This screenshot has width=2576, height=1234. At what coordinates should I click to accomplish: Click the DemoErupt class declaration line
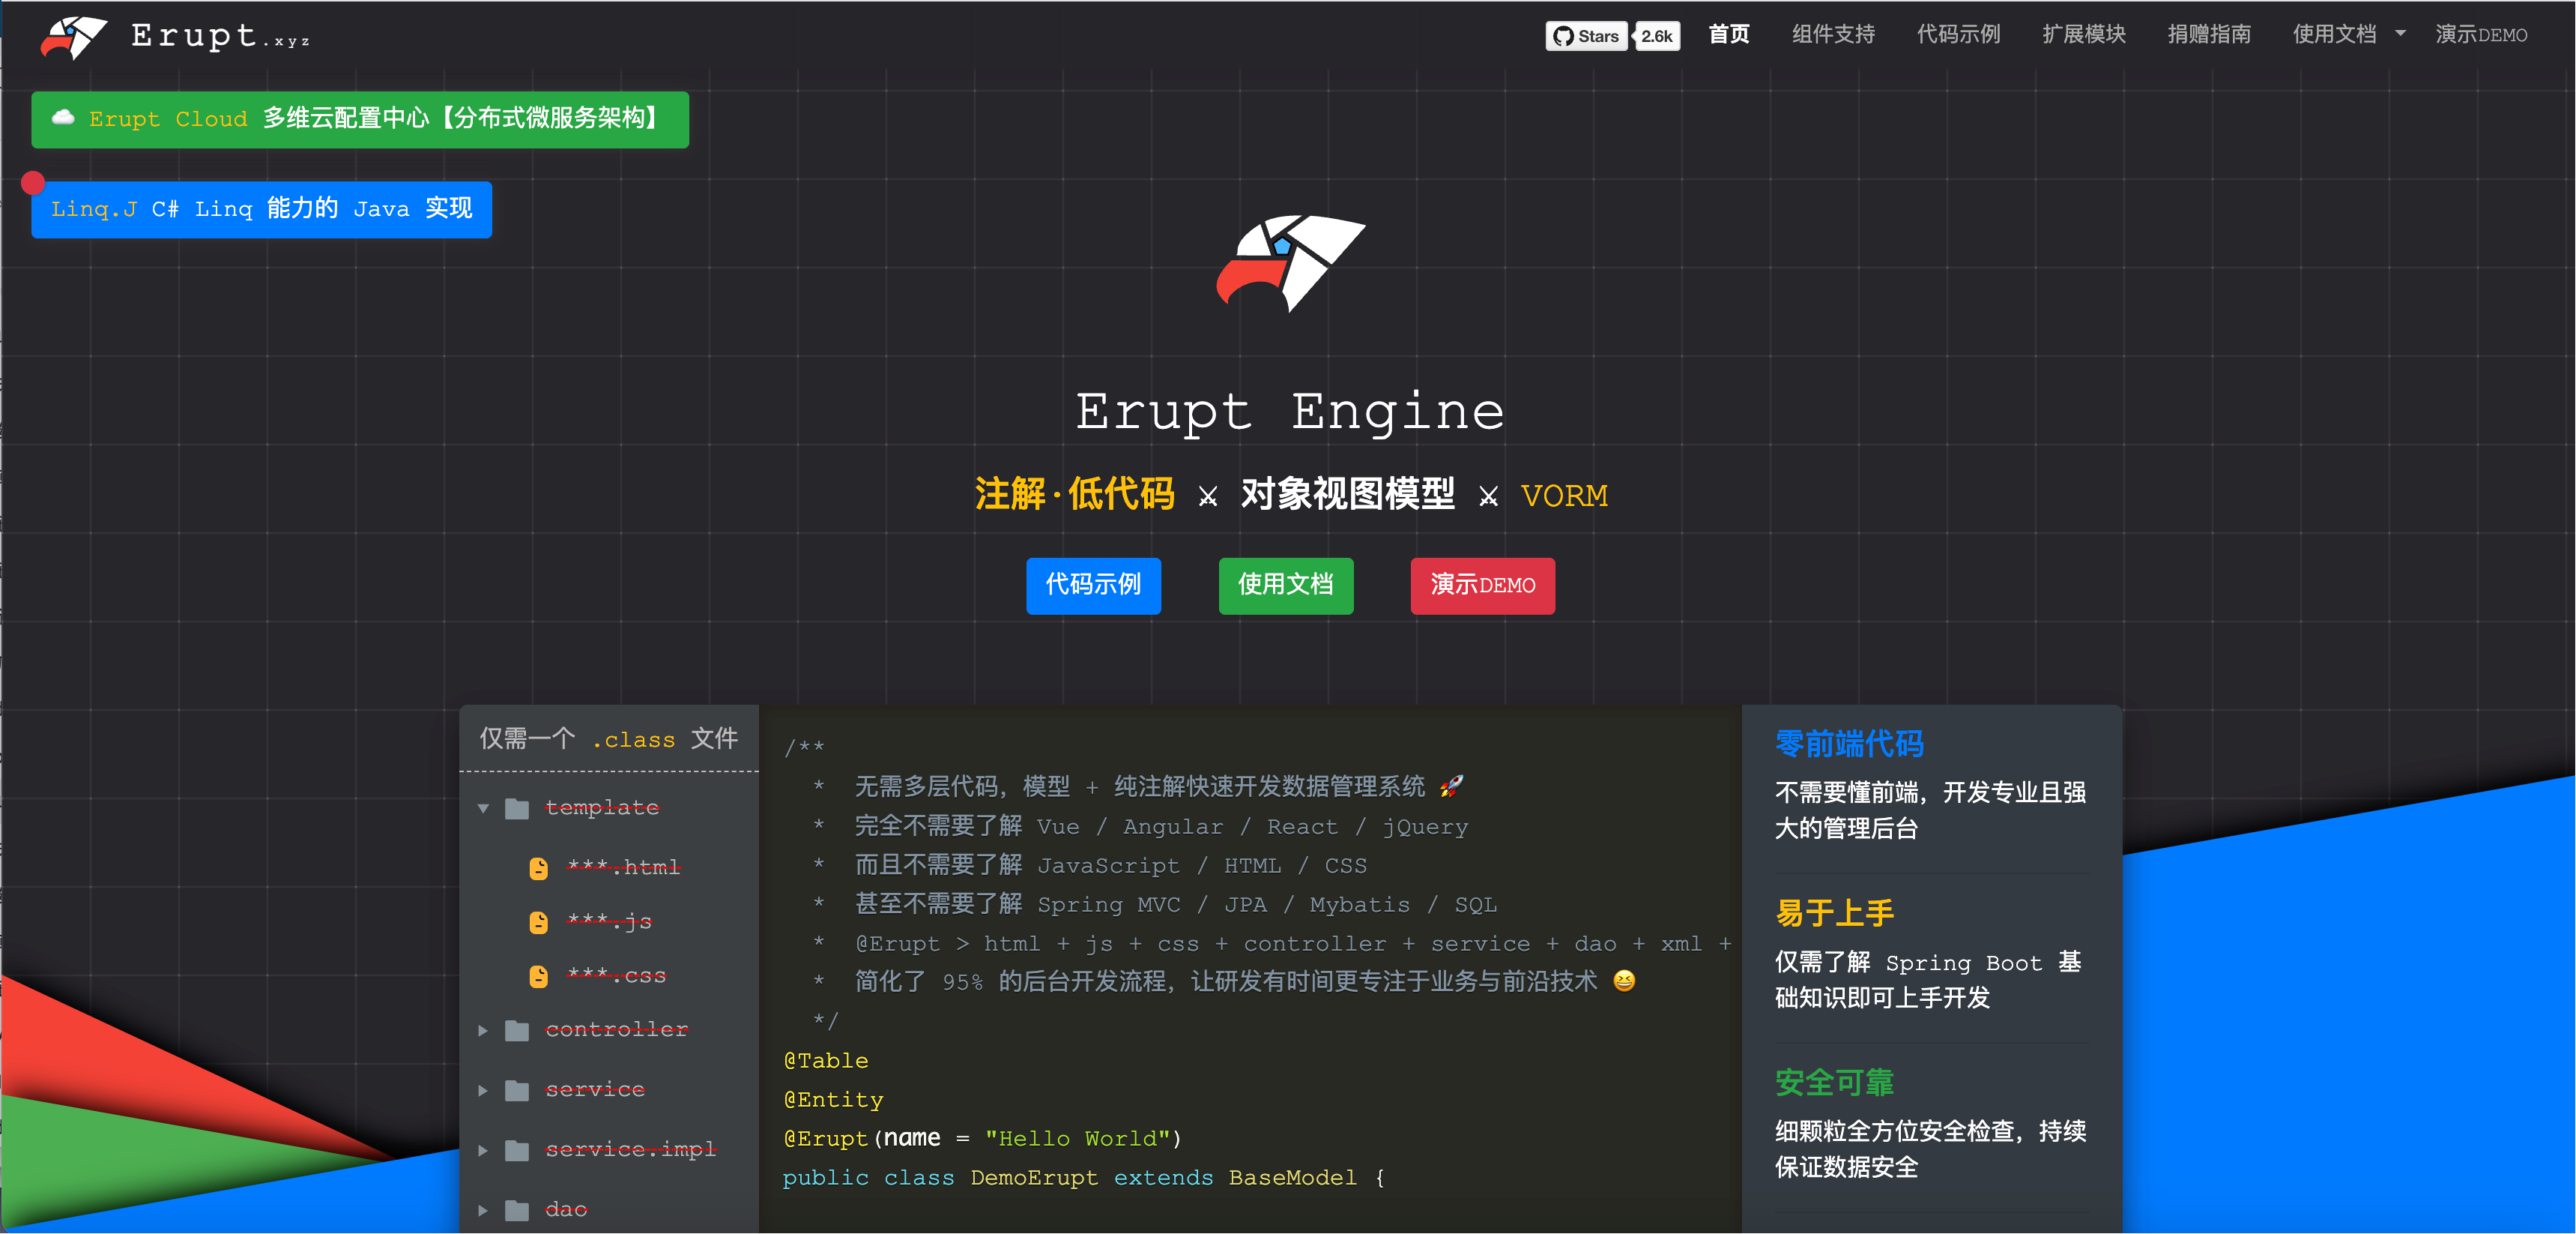(x=1083, y=1178)
